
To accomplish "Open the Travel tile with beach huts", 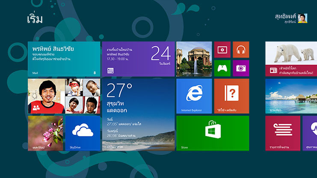I will click(291, 96).
